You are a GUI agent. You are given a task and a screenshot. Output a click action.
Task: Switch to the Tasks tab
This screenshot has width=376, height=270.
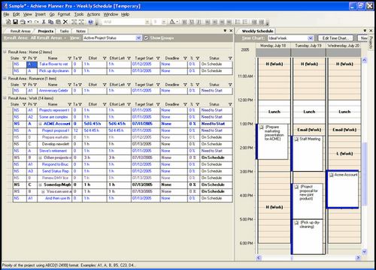click(64, 31)
